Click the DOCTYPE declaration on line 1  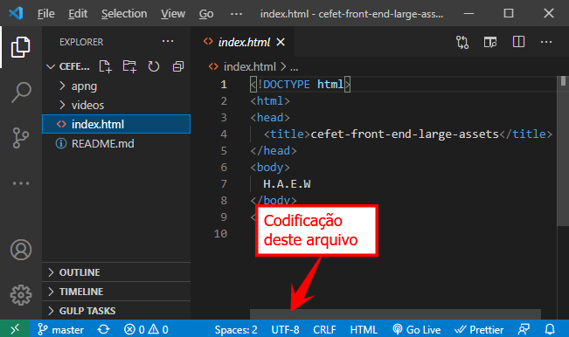[300, 85]
